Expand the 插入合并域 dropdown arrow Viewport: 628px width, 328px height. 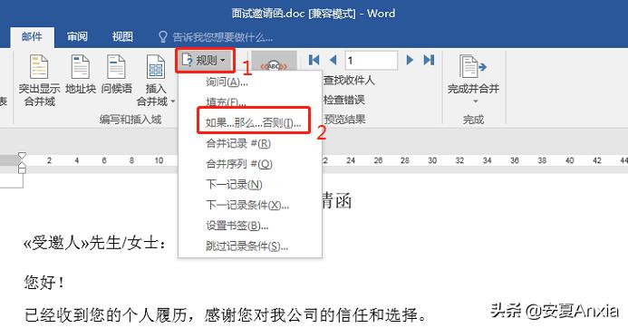click(173, 101)
